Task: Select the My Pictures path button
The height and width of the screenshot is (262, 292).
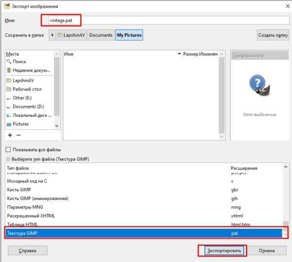Action: tap(129, 35)
